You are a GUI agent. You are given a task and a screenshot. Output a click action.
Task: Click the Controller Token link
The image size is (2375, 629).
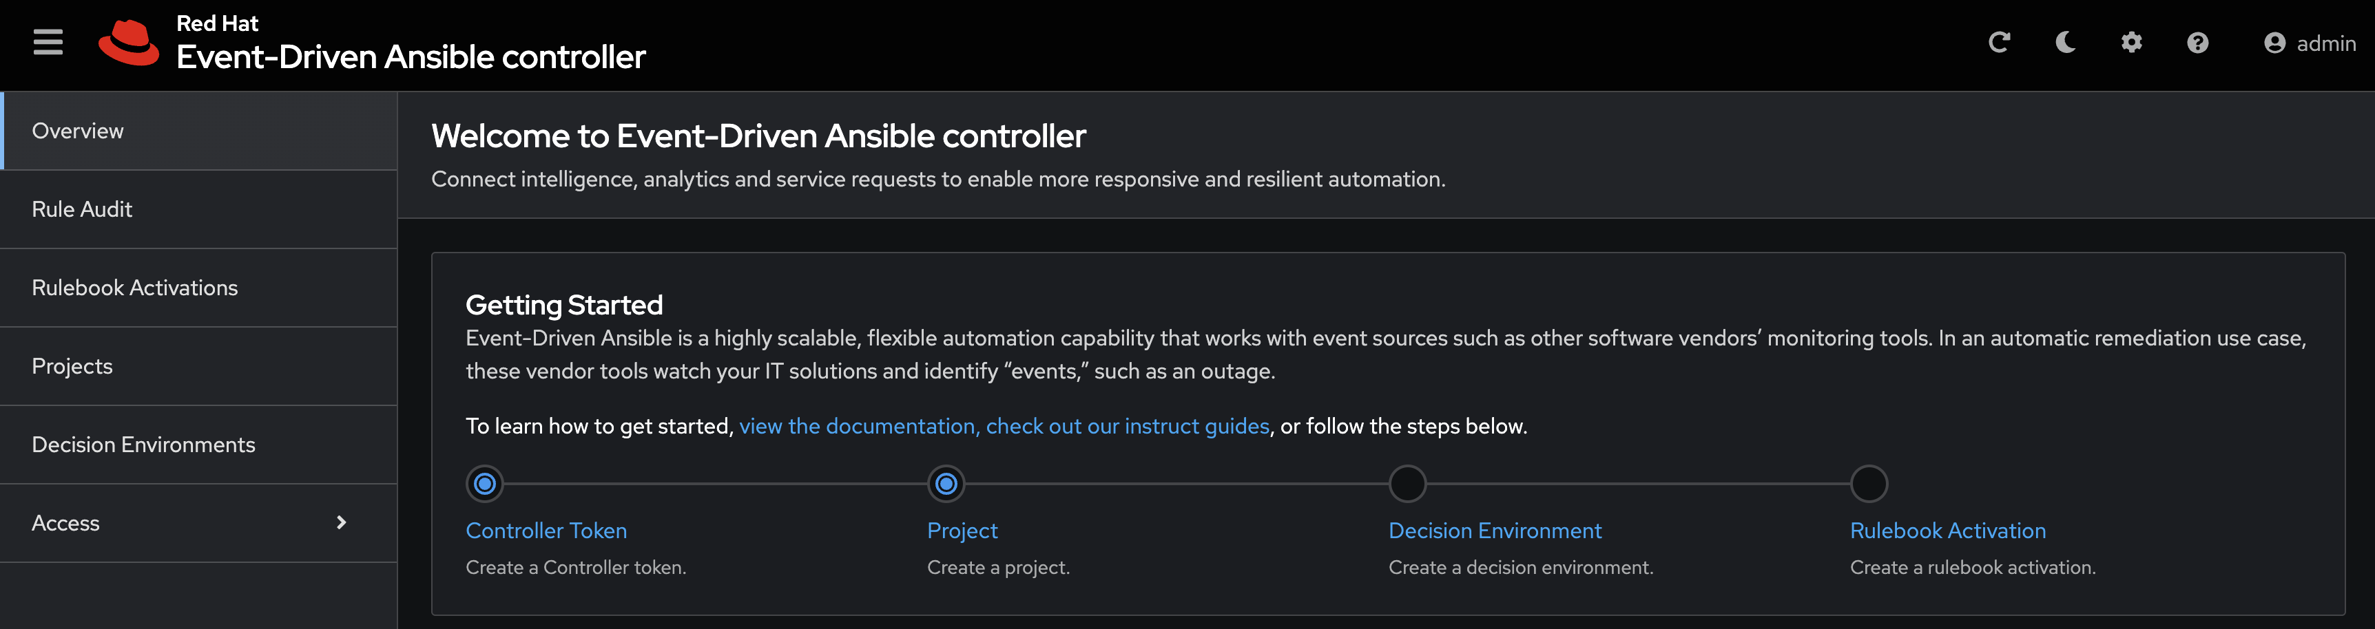click(546, 531)
